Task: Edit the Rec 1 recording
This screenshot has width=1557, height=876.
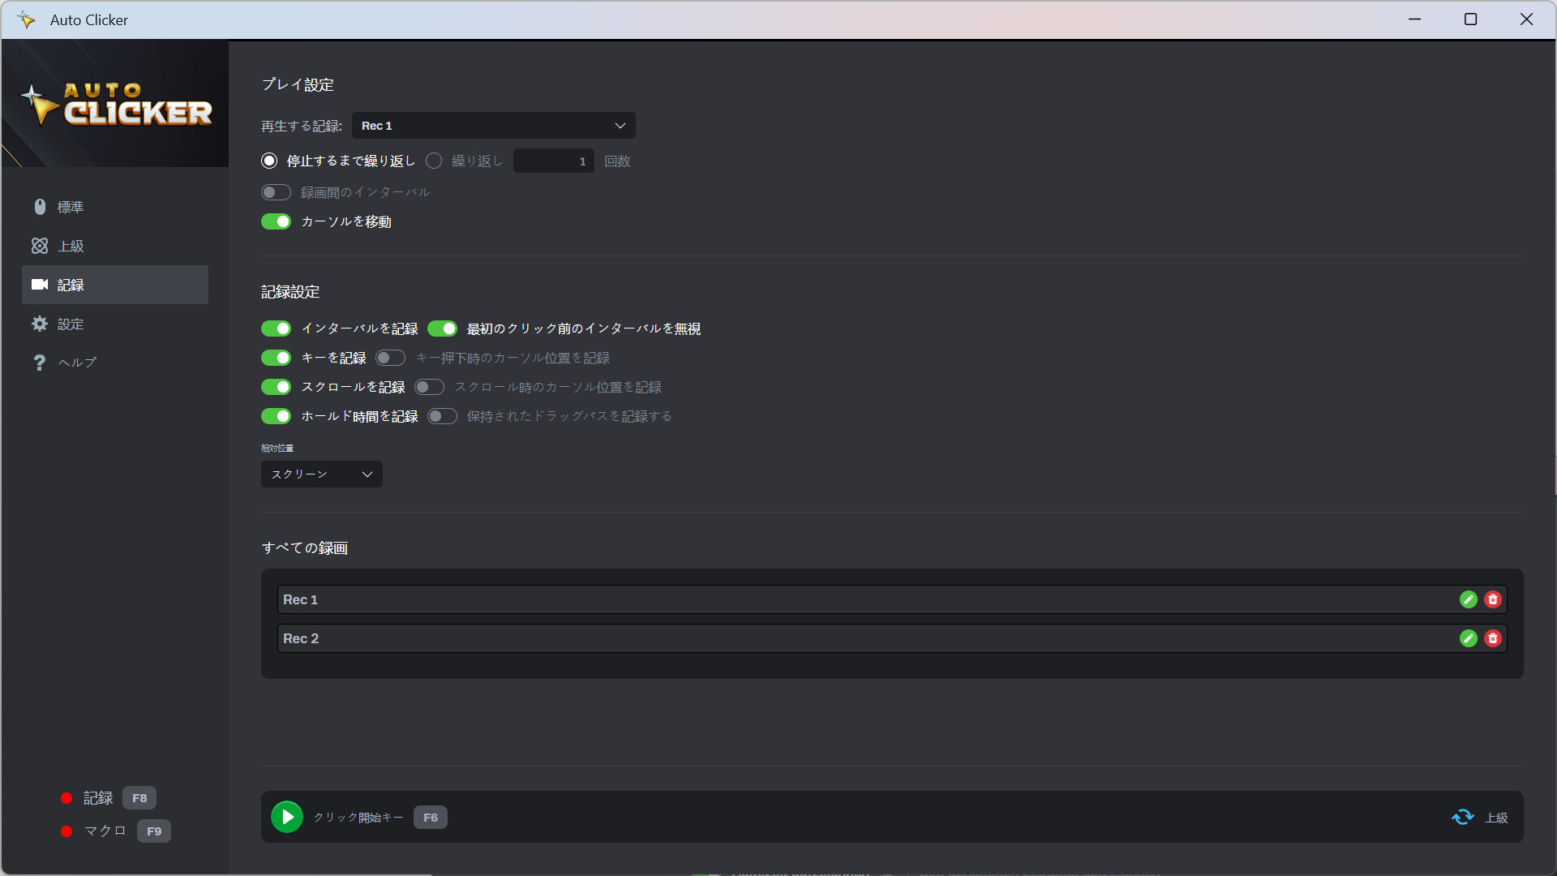Action: (1468, 599)
